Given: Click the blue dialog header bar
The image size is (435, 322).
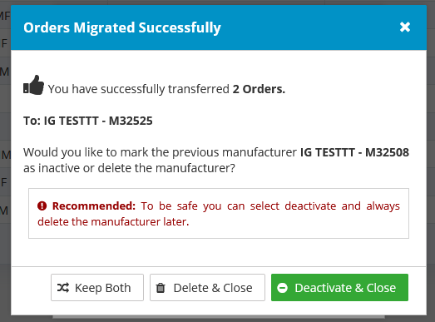Looking at the screenshot, I should coord(219,27).
